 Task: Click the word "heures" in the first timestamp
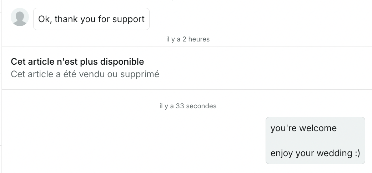pos(199,39)
